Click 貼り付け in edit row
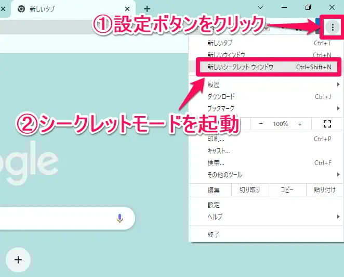344x277 pixels. point(325,190)
